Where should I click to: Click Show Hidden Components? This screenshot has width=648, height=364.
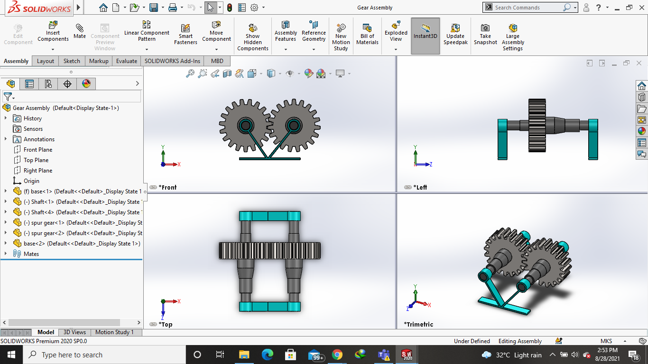[252, 37]
